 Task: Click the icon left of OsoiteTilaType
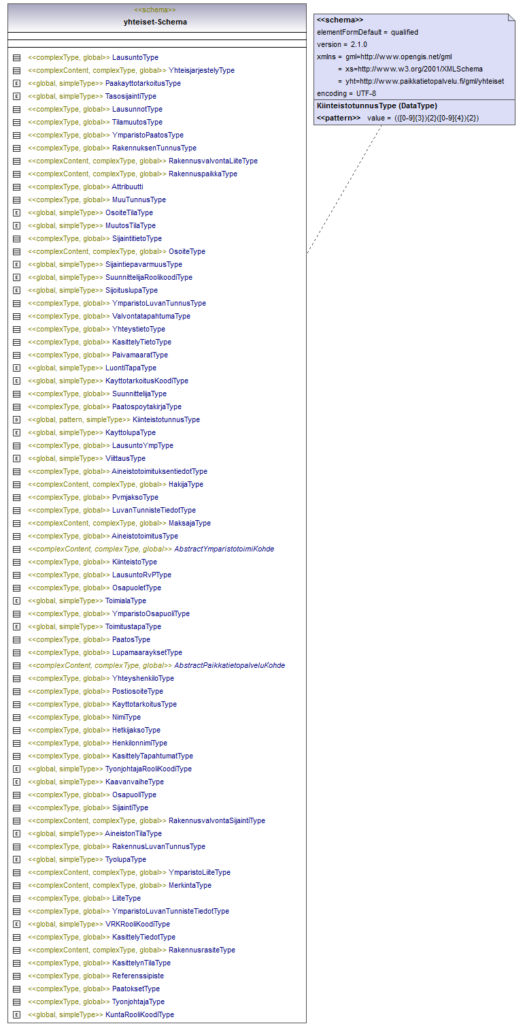pyautogui.click(x=17, y=213)
